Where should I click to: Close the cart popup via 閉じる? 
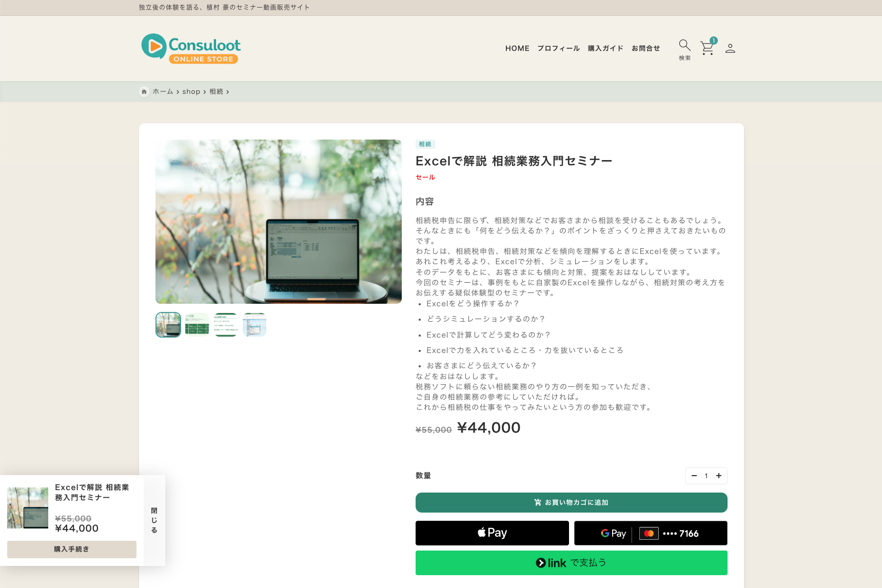pos(154,520)
